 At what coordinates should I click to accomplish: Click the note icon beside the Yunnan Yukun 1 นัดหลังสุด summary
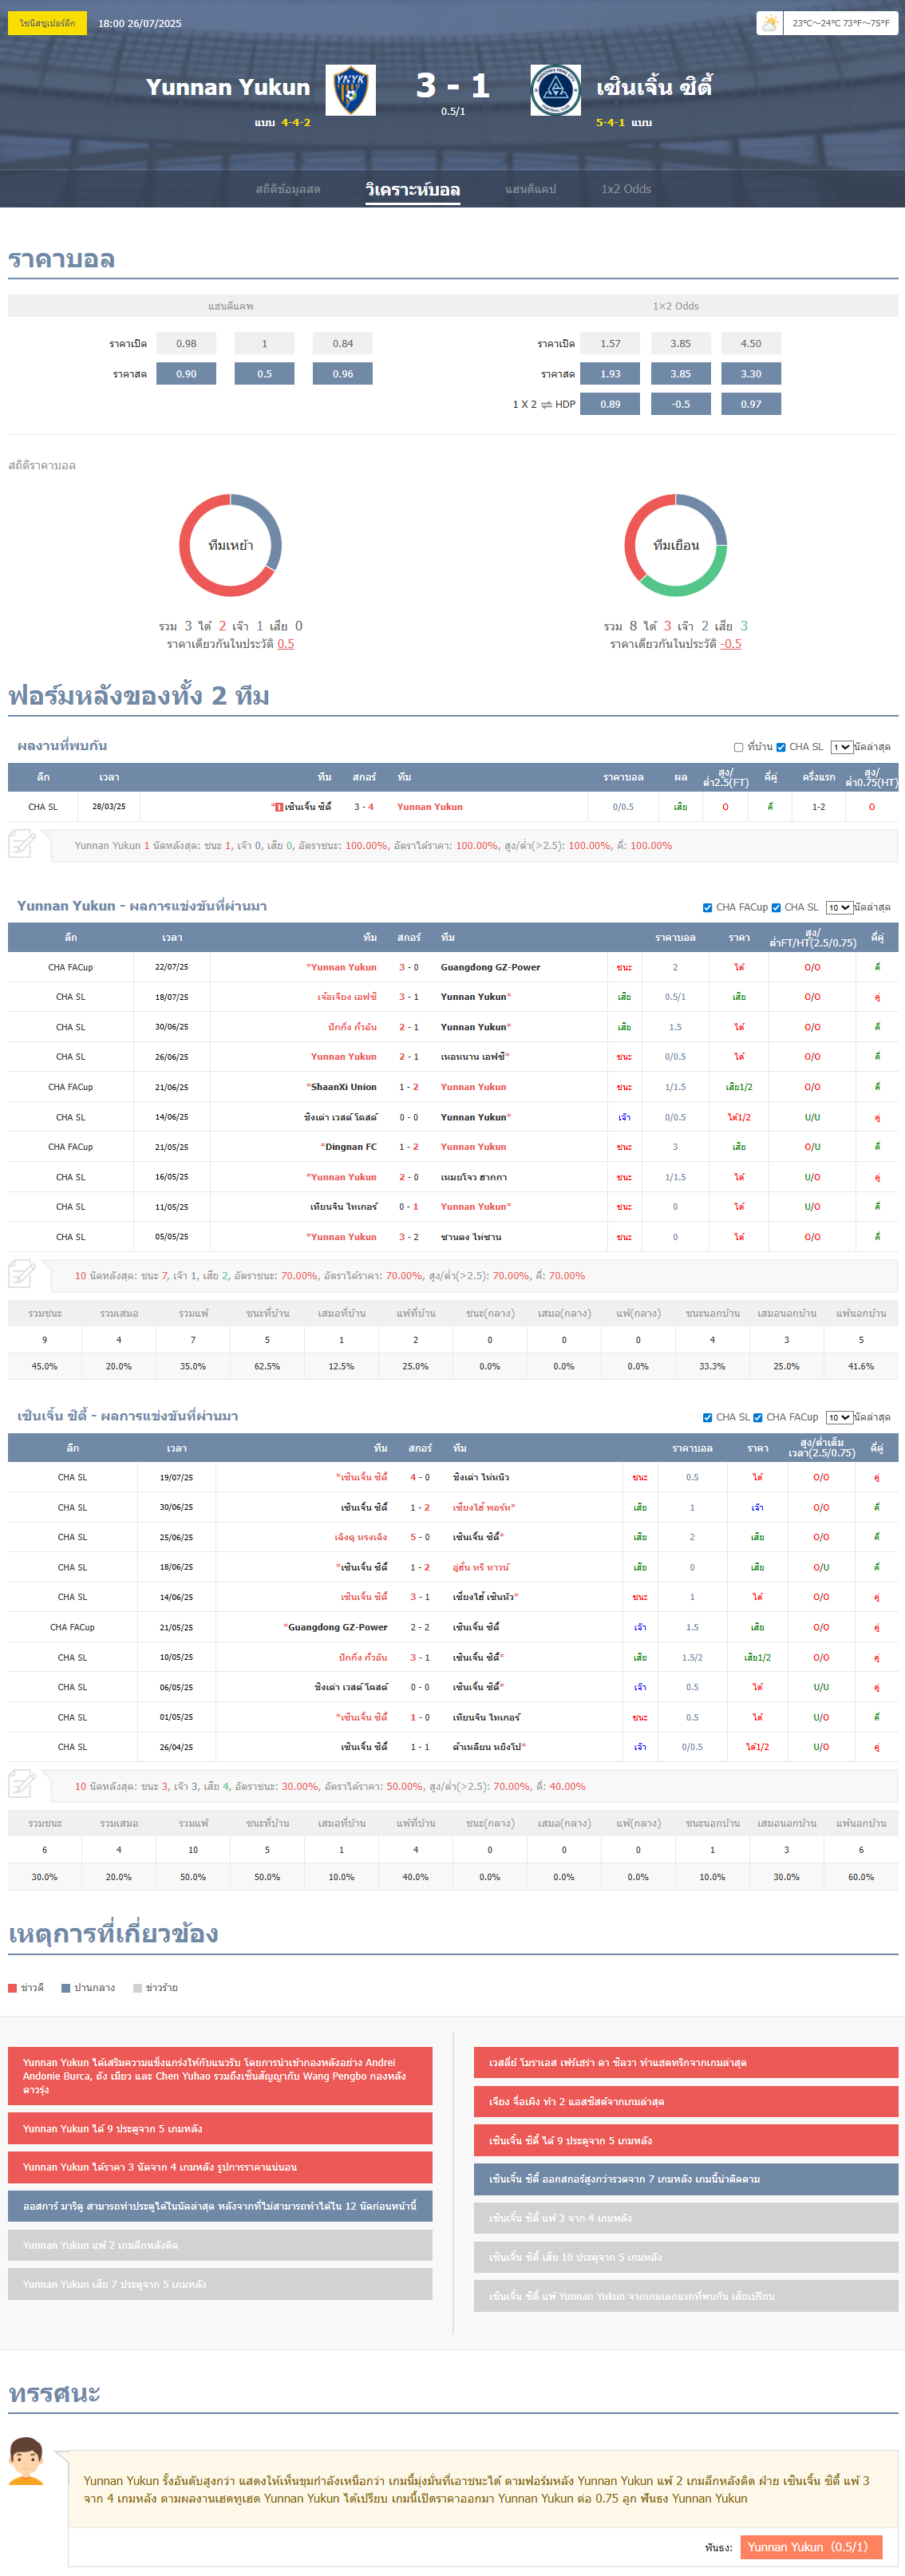pos(22,844)
